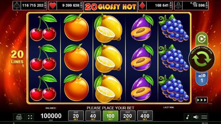Pick the 200 bet option
This screenshot has height=124, width=221.
tap(128, 116)
